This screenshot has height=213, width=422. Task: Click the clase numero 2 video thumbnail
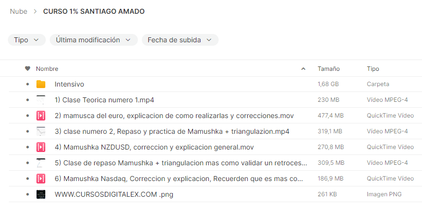coord(41,131)
